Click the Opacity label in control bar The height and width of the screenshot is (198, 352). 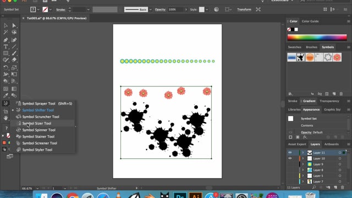pos(160,10)
